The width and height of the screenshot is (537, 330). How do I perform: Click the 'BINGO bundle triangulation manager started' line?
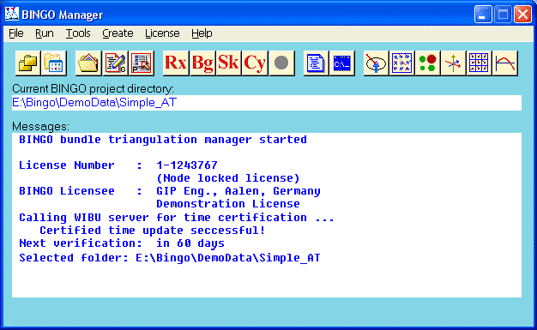point(163,140)
